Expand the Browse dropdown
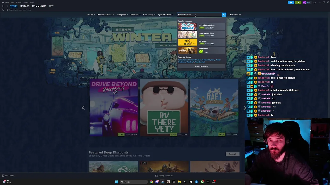The image size is (330, 185). 91,15
